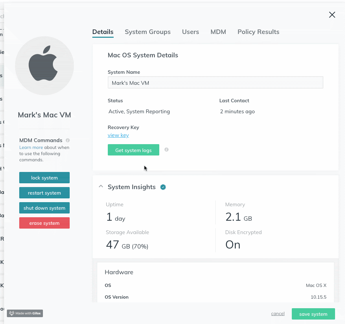Go to the Policy Results tab
The image size is (345, 324).
point(258,32)
